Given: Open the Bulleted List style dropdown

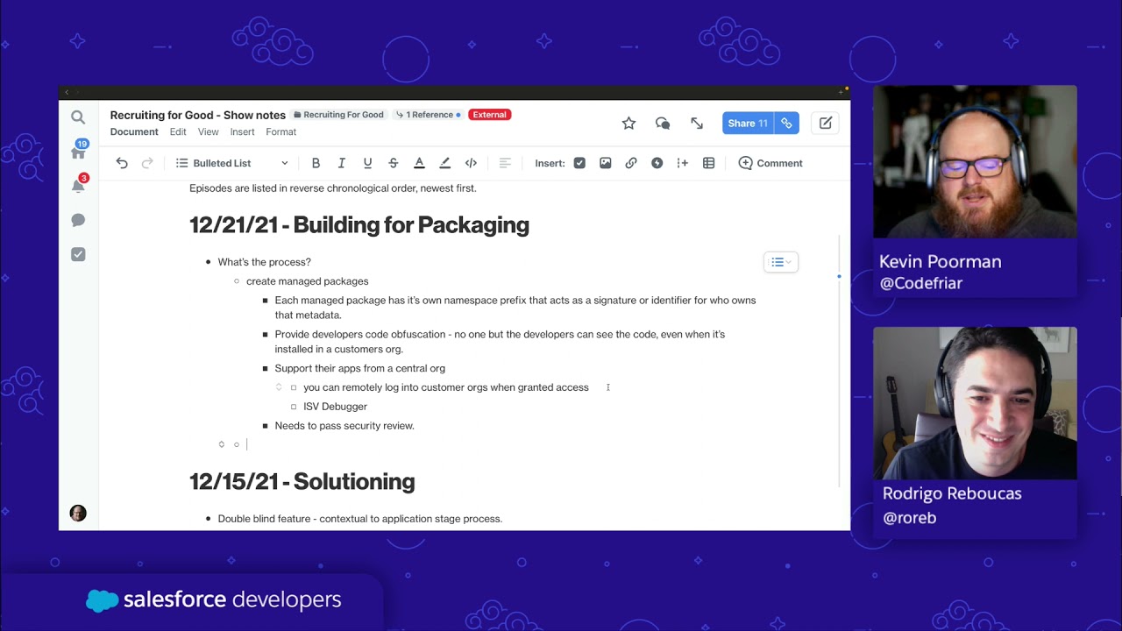Looking at the screenshot, I should [x=231, y=163].
